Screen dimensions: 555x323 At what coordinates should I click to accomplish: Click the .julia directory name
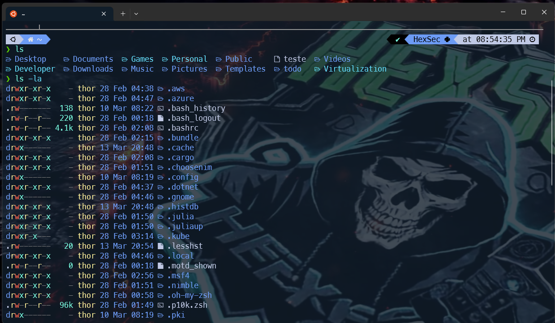tap(181, 217)
